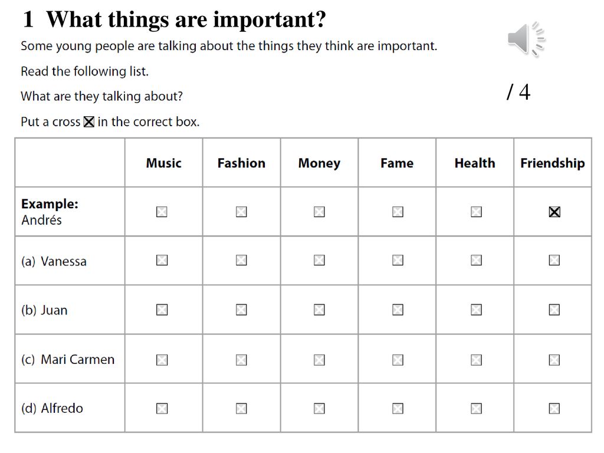The height and width of the screenshot is (453, 604).
Task: Mark Juan's Money box
Action: [x=319, y=310]
